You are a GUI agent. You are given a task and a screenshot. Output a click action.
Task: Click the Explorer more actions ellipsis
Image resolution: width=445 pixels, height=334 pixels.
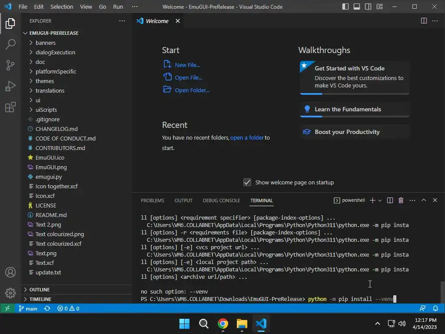(122, 21)
